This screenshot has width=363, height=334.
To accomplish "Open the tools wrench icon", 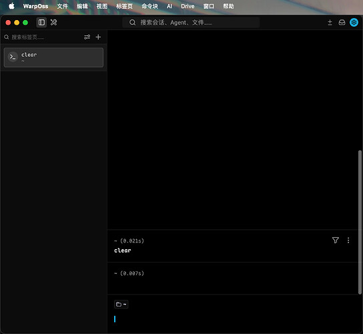I will tap(53, 23).
